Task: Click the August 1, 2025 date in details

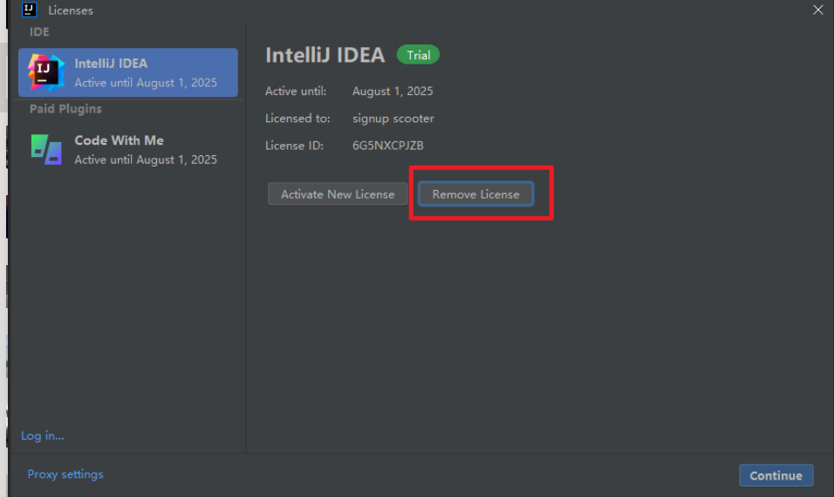Action: pos(393,92)
